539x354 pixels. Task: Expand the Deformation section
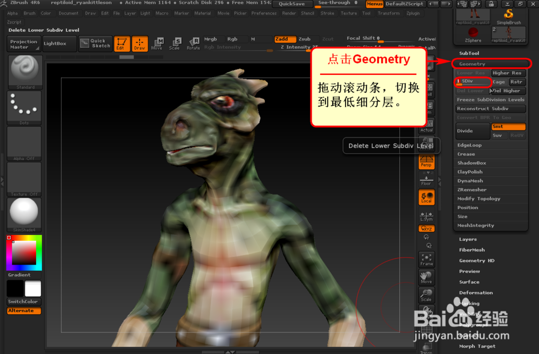coord(476,293)
